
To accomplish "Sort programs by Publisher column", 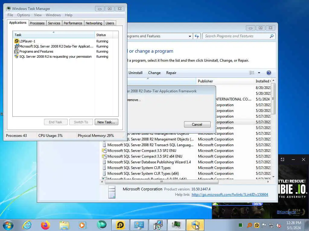I will (225, 81).
